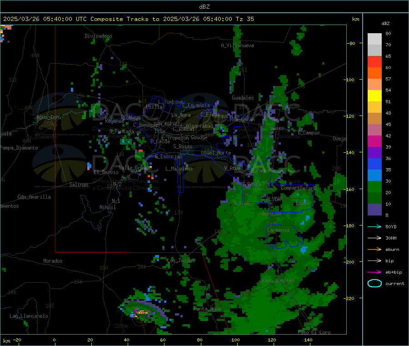Click the SAN_RAFAEL map label
The width and height of the screenshot is (409, 346).
[167, 124]
